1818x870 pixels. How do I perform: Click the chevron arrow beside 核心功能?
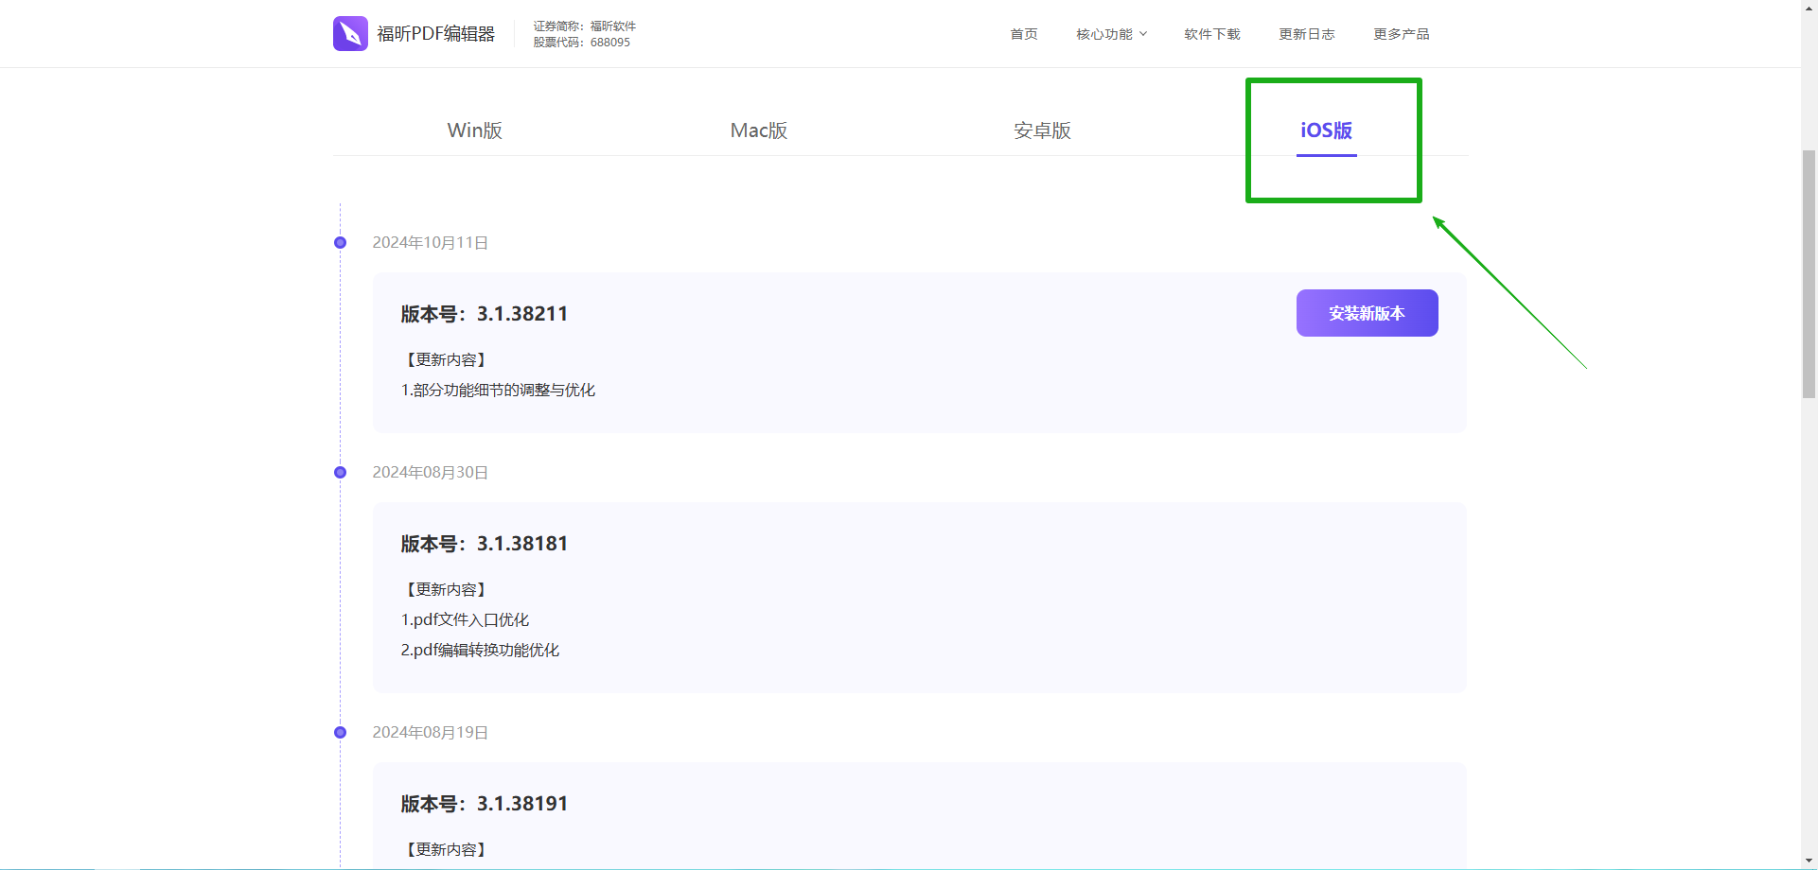pyautogui.click(x=1143, y=34)
